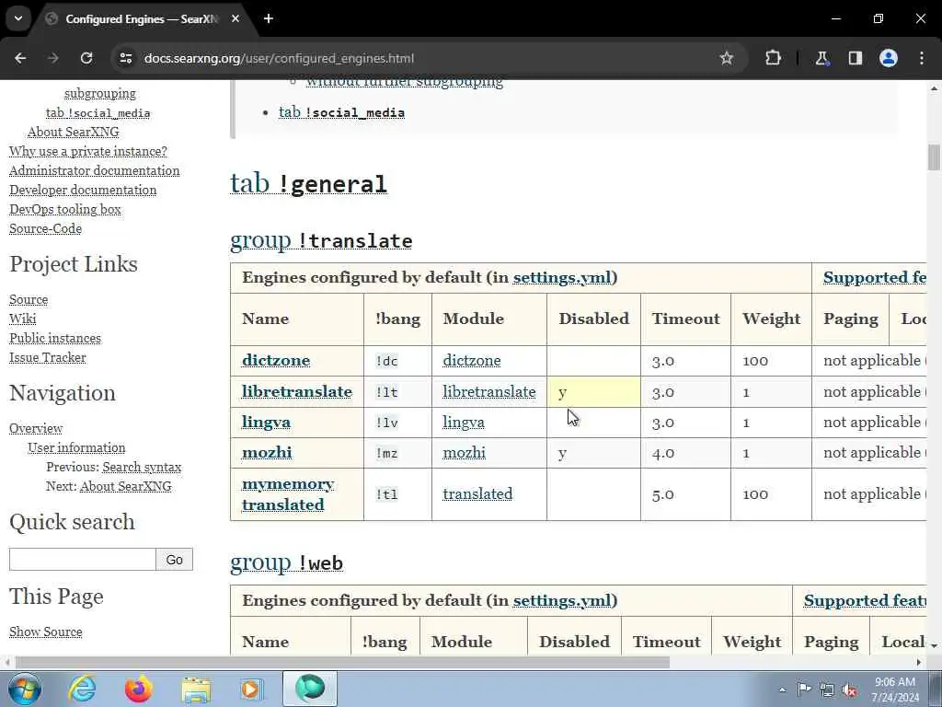Open the Action Center flag icon
942x707 pixels.
click(x=804, y=690)
